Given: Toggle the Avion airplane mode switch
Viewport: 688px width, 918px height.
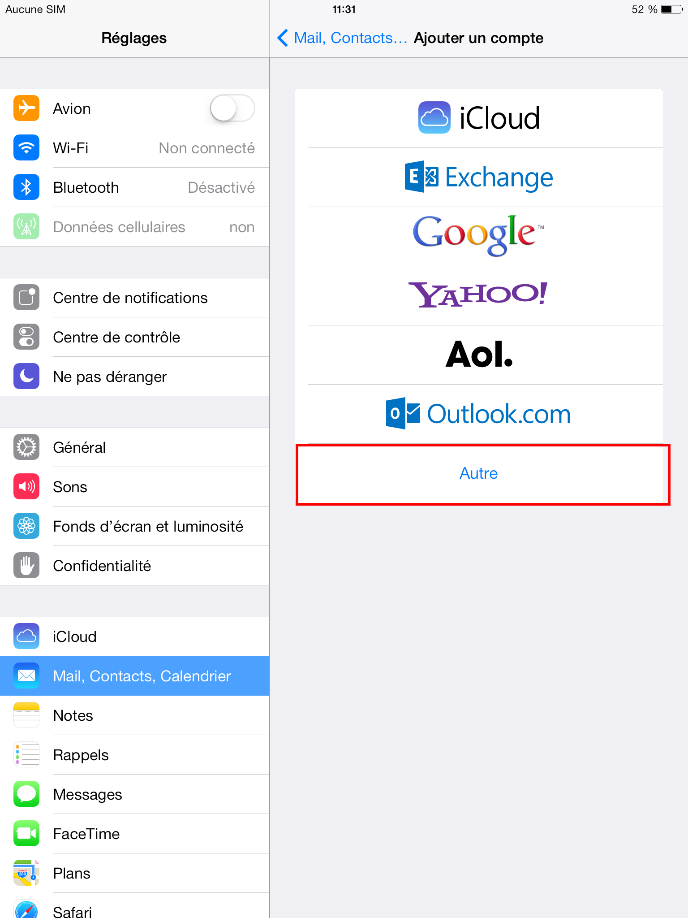Looking at the screenshot, I should [232, 108].
